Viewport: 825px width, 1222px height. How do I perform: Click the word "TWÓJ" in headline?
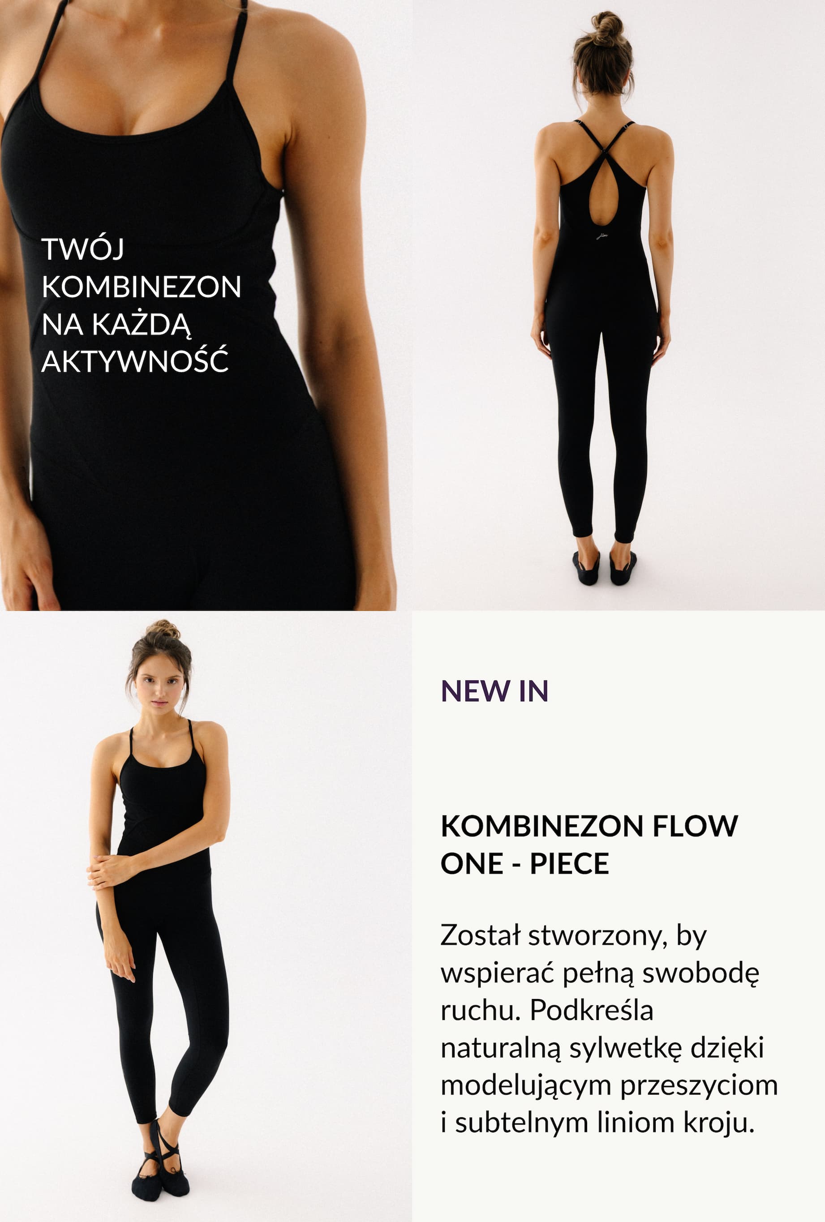[82, 249]
